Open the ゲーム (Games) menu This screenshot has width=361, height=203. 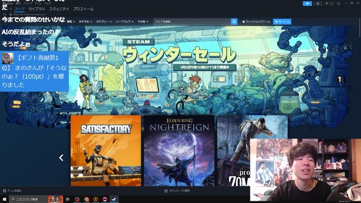[38, 4]
